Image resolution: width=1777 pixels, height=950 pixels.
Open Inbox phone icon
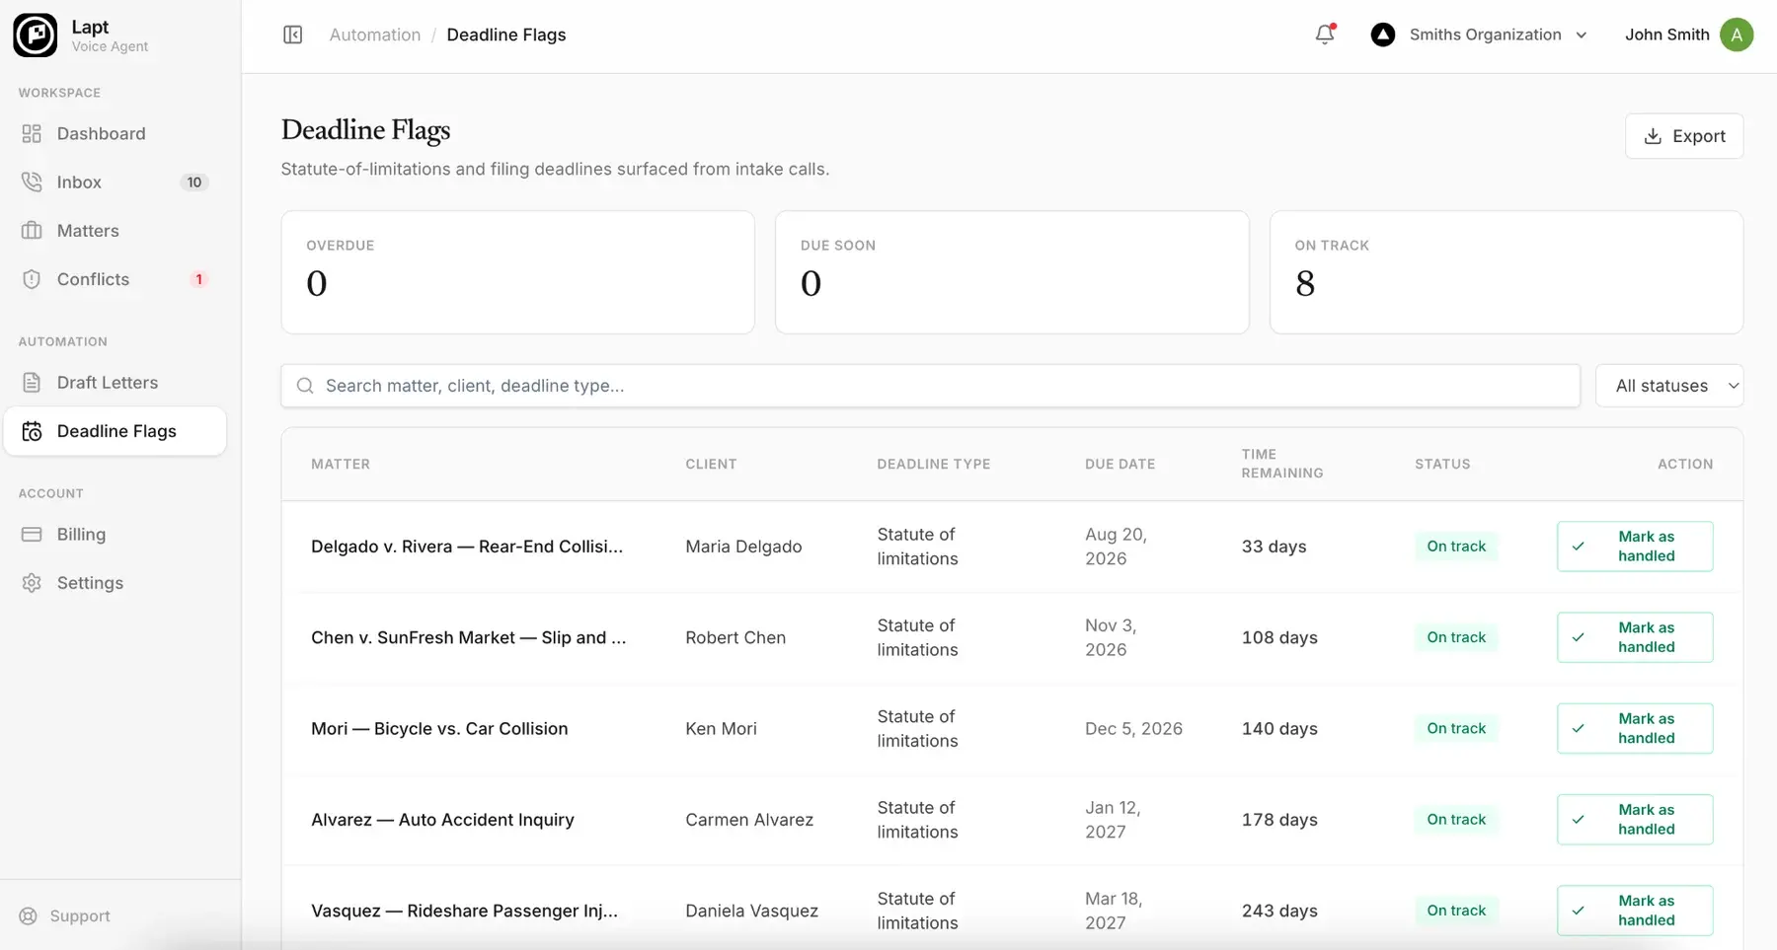point(32,182)
